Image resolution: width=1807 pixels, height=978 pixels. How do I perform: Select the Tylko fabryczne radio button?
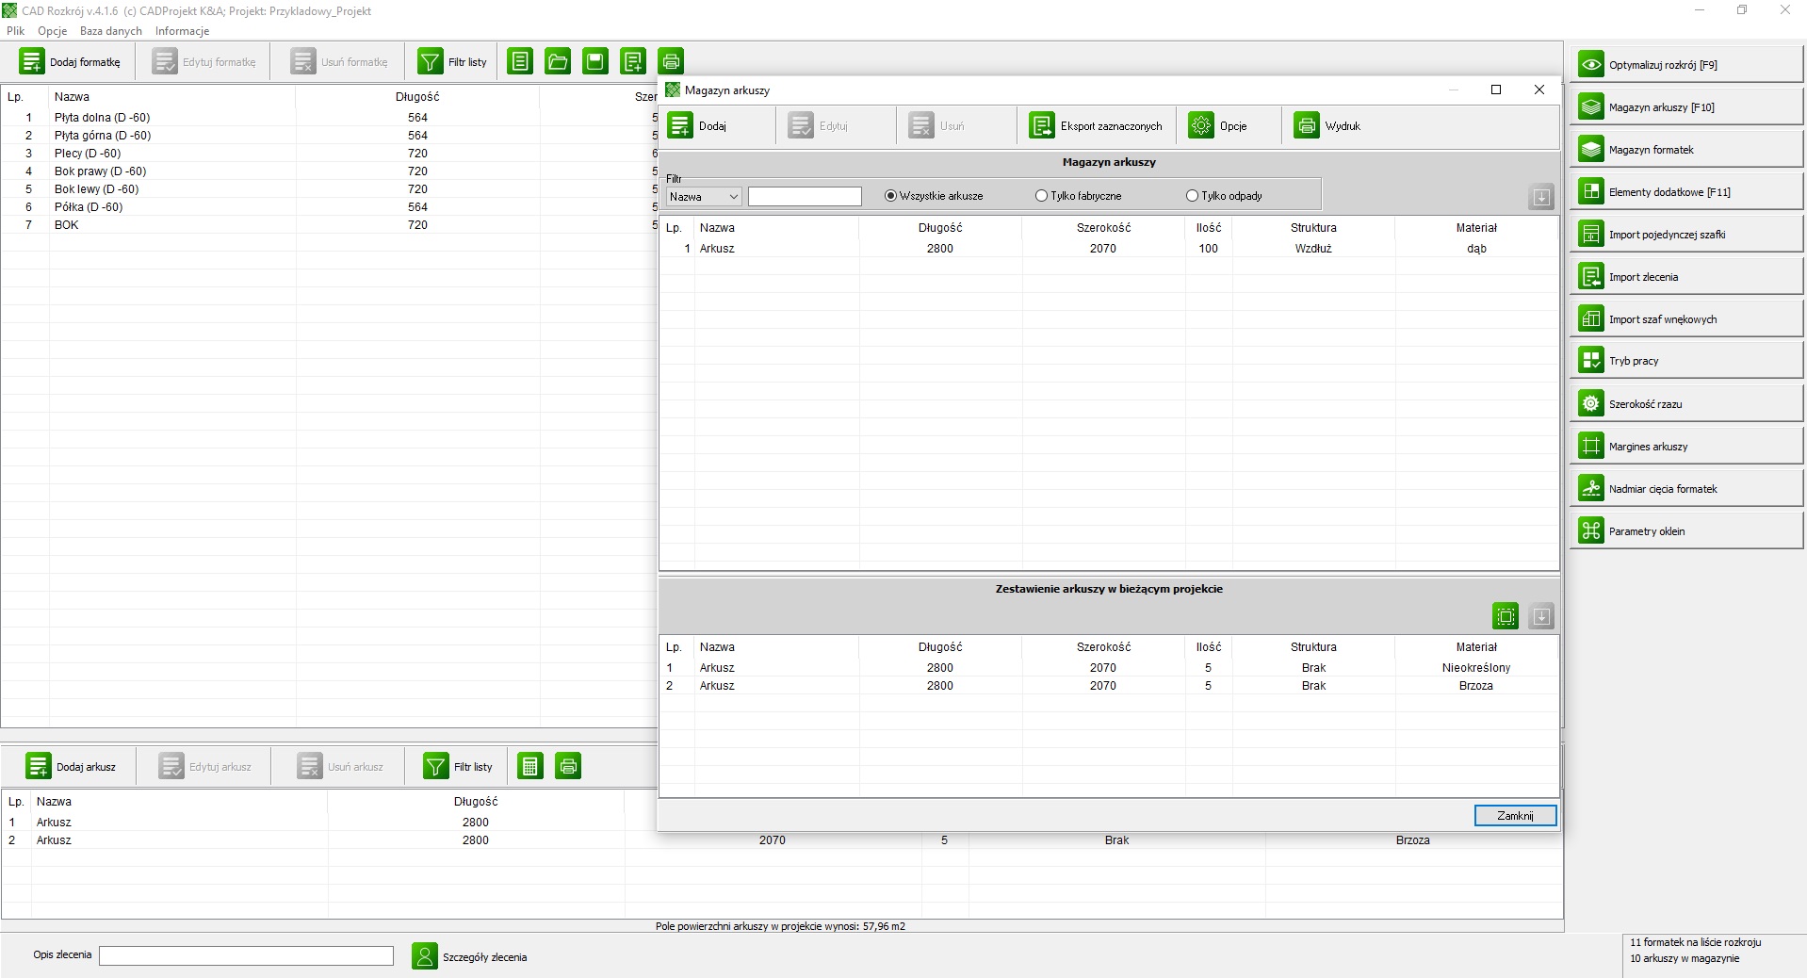[1041, 196]
